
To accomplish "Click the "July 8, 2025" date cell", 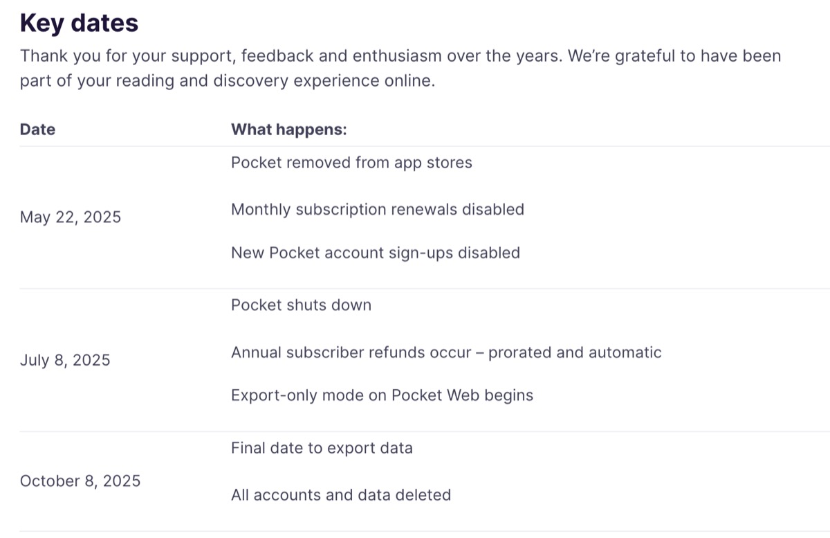I will [x=64, y=361].
